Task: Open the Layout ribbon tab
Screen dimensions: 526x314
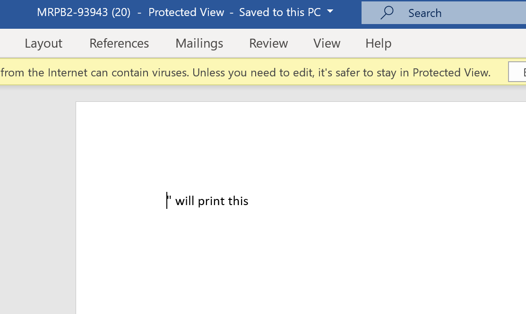Action: [43, 43]
